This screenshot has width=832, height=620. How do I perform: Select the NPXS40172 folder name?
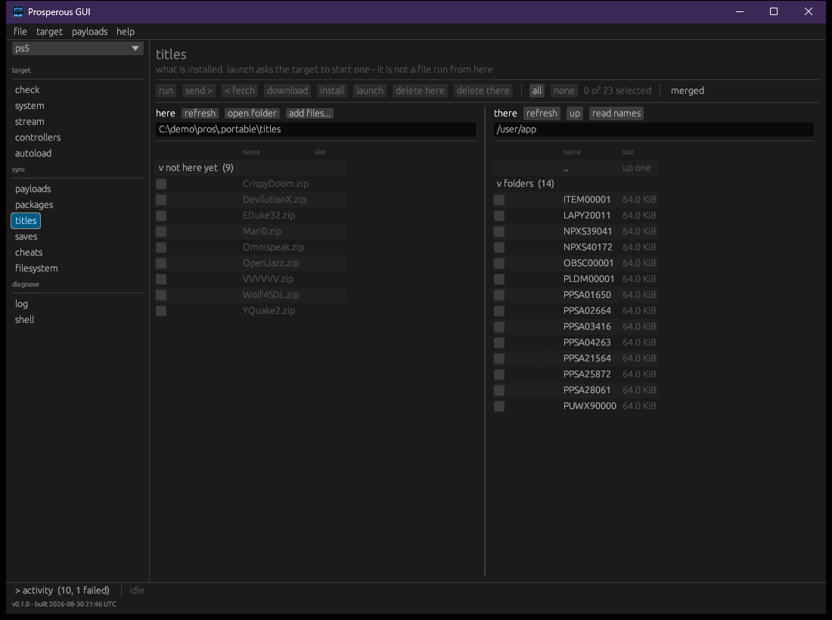[588, 247]
